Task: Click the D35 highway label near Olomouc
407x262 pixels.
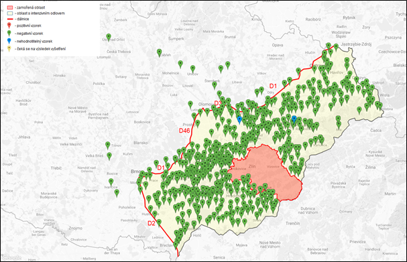Action: pyautogui.click(x=219, y=103)
